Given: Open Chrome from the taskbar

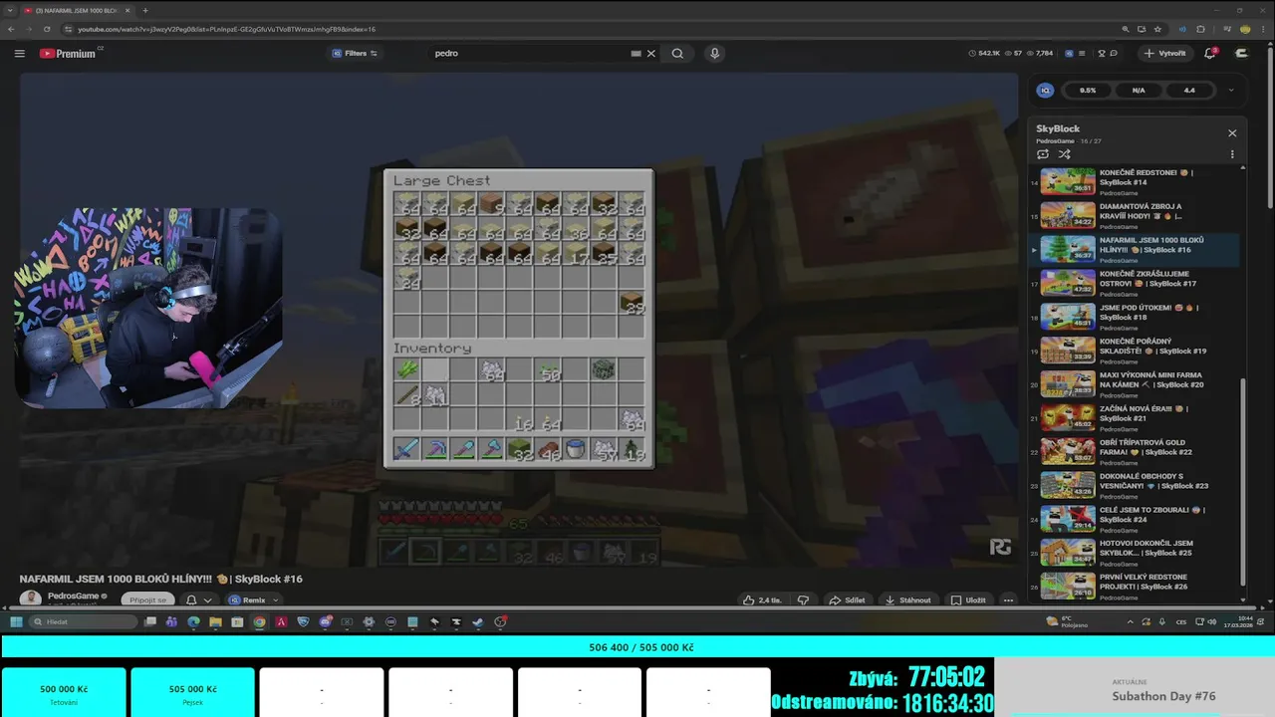Looking at the screenshot, I should 259,621.
